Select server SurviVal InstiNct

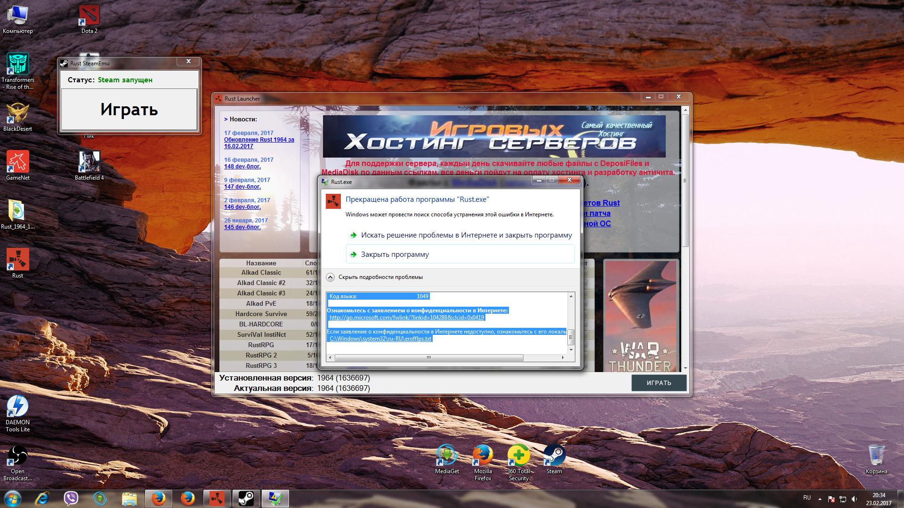[x=261, y=335]
